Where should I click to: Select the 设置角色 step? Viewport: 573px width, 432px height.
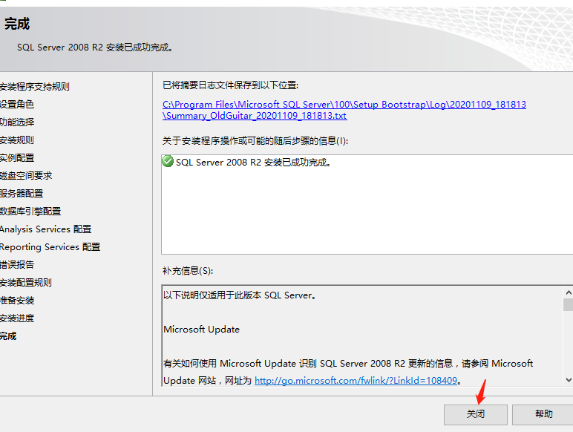click(x=17, y=105)
